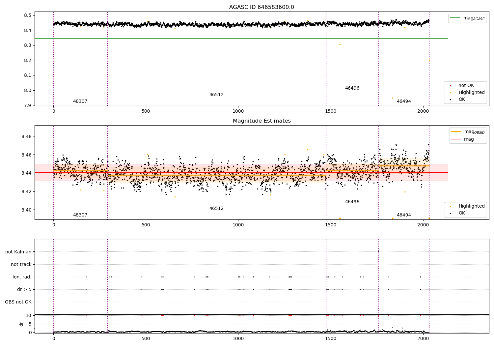Screen dimensions: 494x346
Task: Click the rotated 'dr' y-axis label
Action: pyautogui.click(x=21, y=324)
